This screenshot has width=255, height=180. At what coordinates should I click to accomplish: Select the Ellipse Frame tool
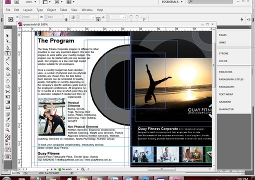pos(7,69)
